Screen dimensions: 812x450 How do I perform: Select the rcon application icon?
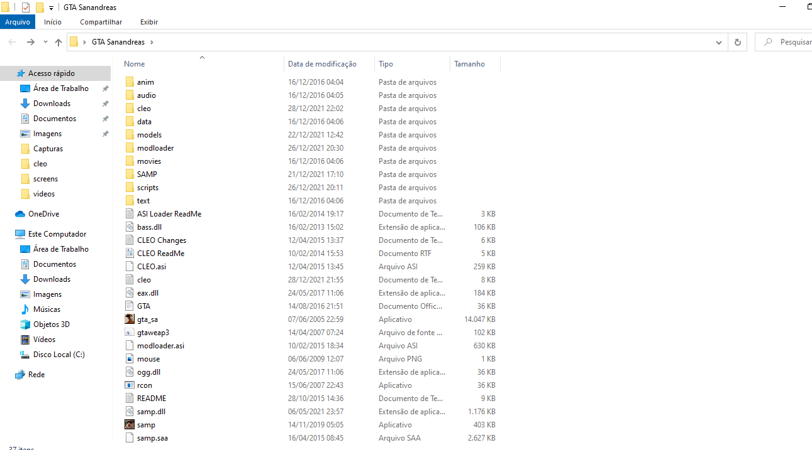(130, 385)
